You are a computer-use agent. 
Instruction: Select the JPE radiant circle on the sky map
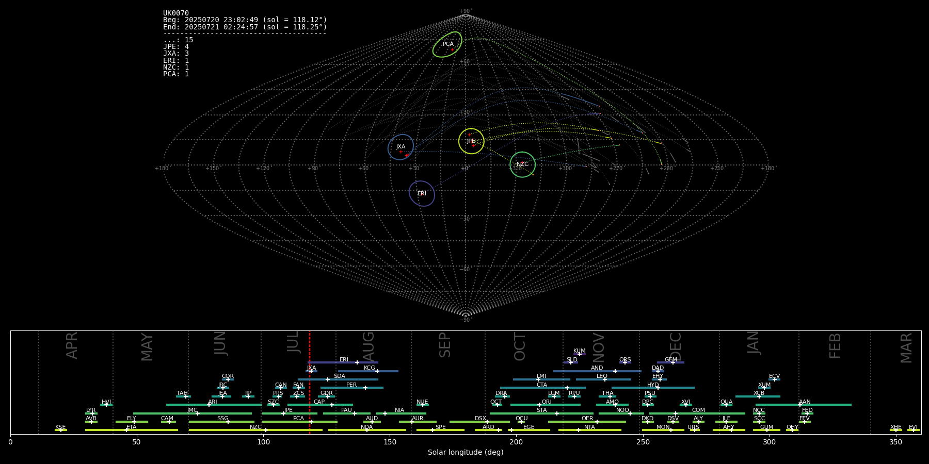[471, 141]
